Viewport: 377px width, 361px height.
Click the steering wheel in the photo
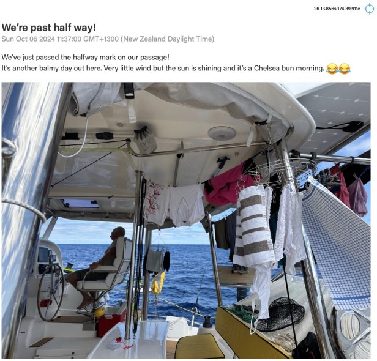coord(50,292)
